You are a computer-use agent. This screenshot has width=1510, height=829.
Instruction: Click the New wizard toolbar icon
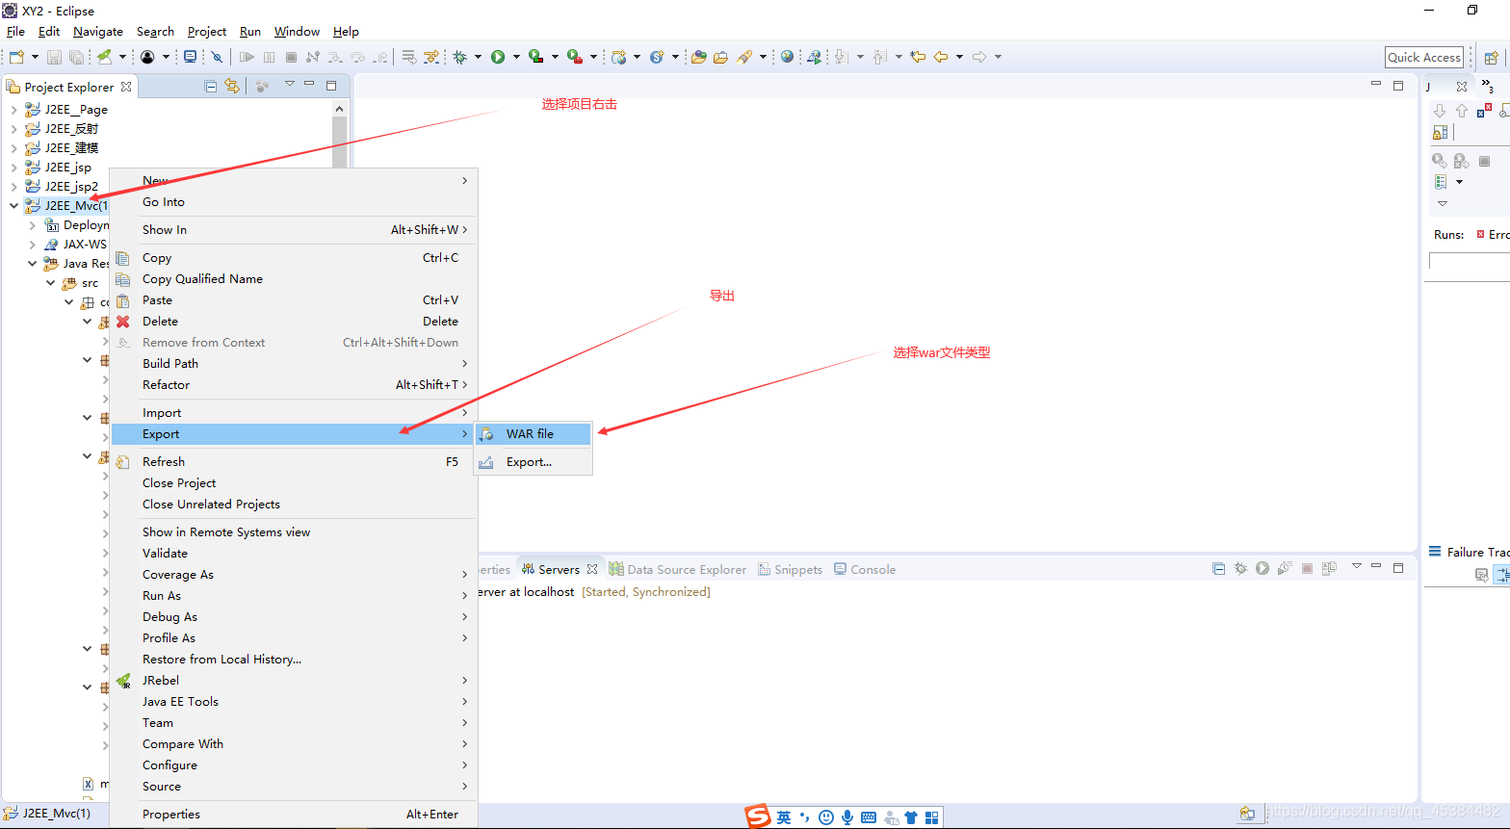[16, 57]
